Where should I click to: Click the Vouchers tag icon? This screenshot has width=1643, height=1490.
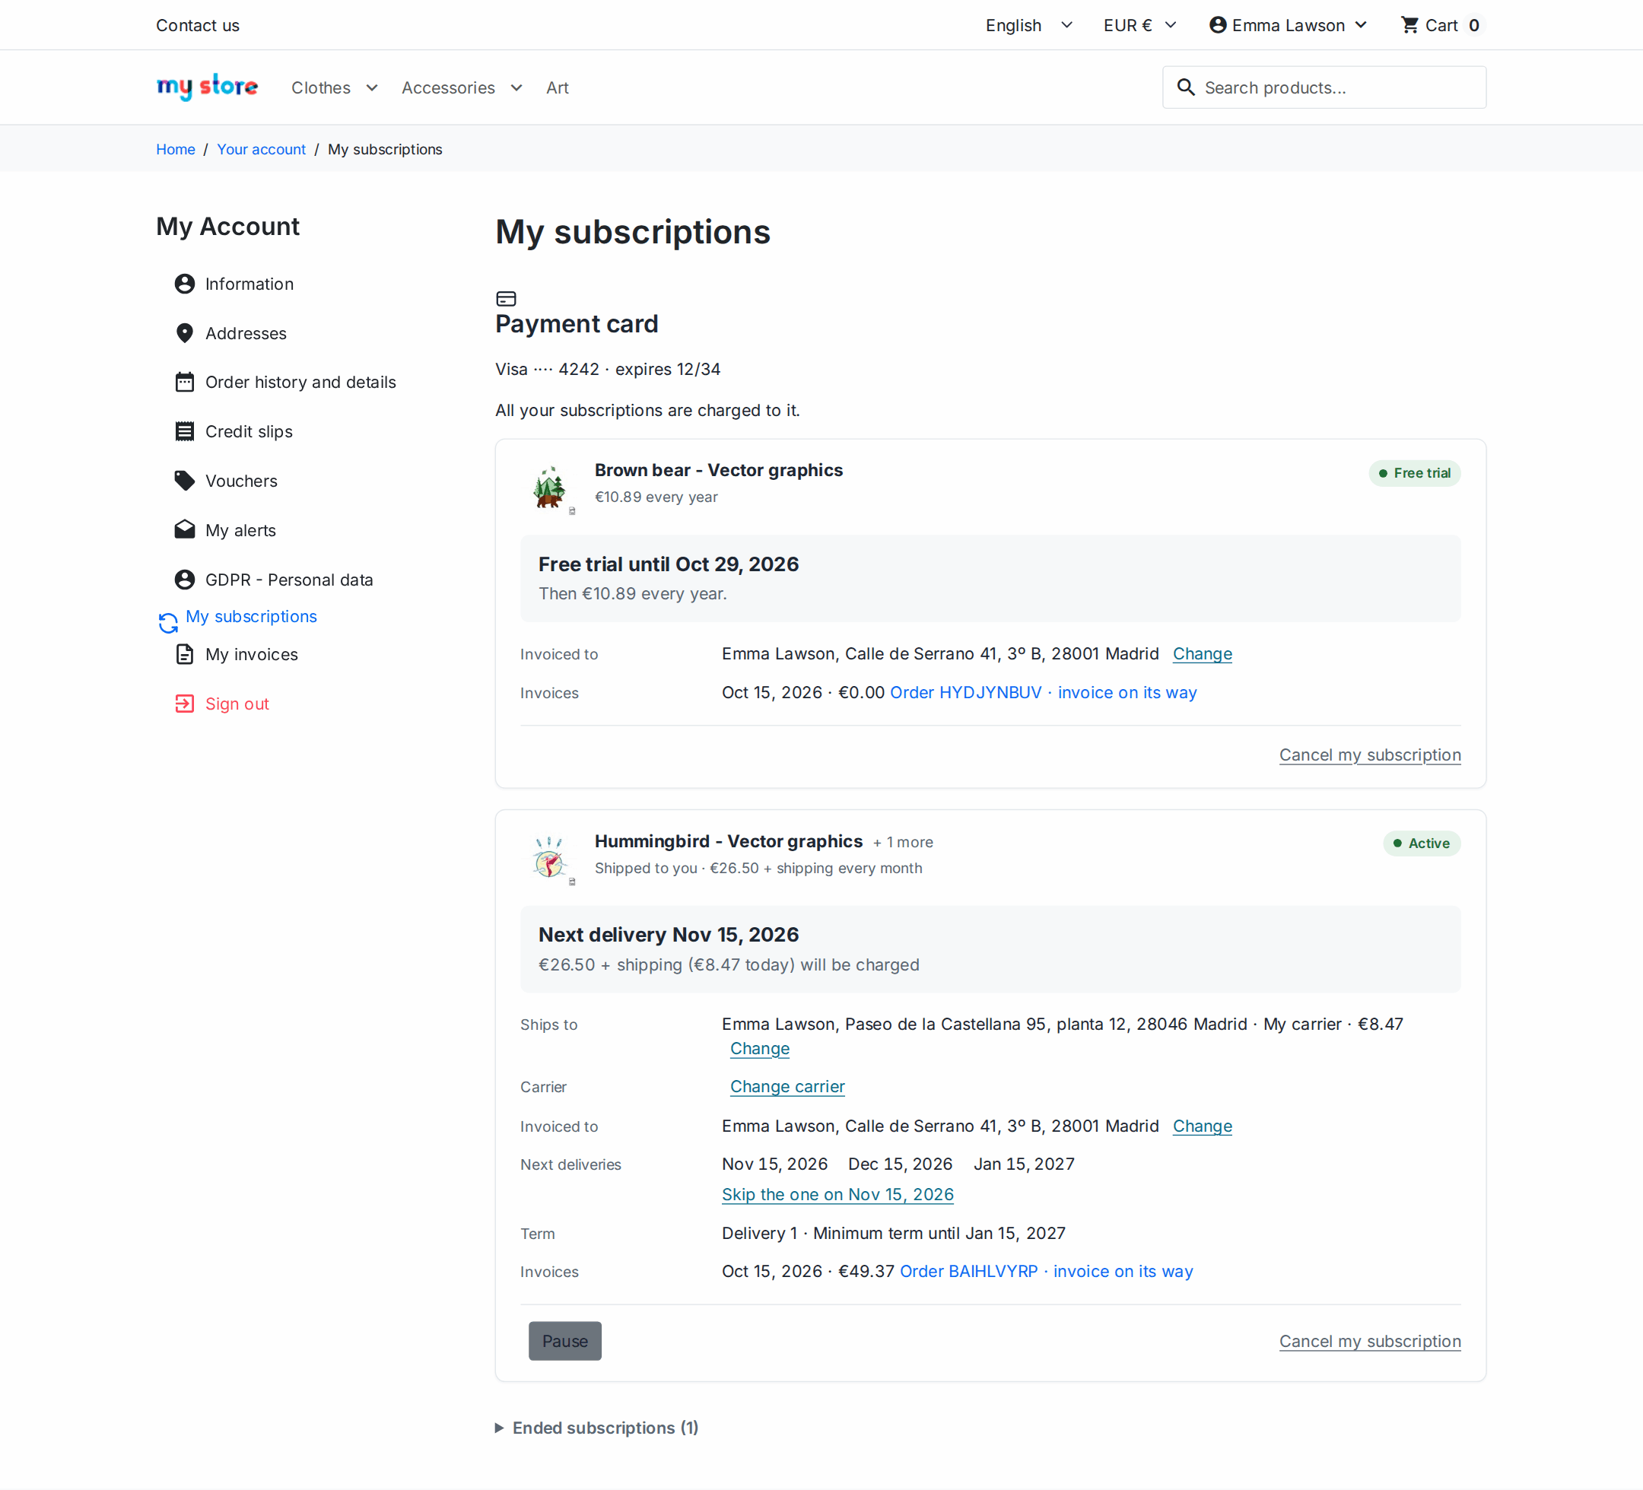[185, 481]
